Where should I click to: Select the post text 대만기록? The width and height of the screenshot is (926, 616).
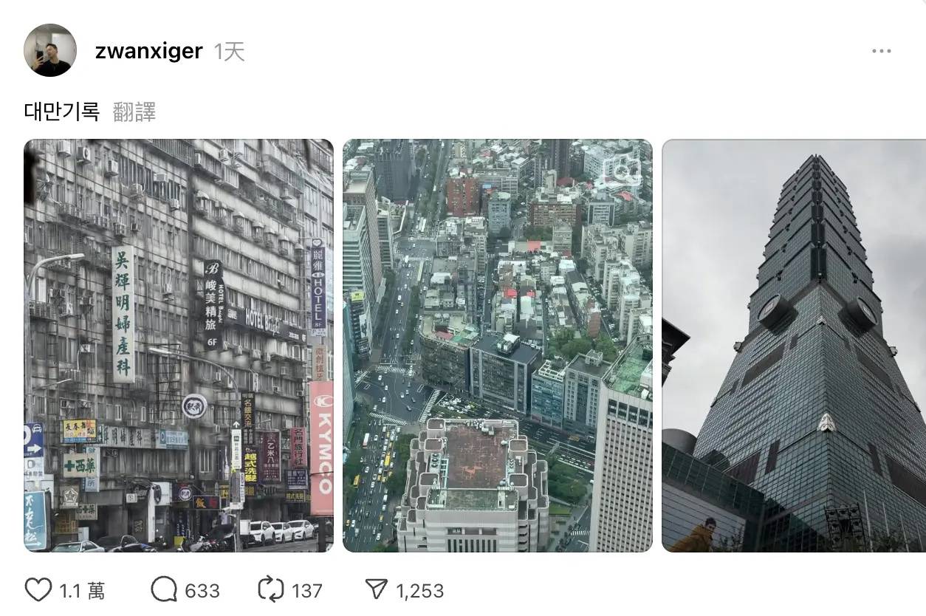(x=62, y=112)
